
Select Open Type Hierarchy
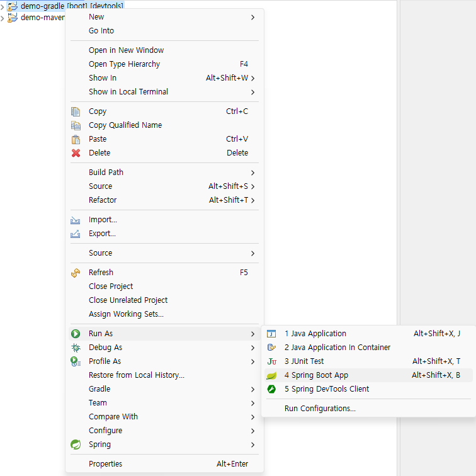click(164, 64)
